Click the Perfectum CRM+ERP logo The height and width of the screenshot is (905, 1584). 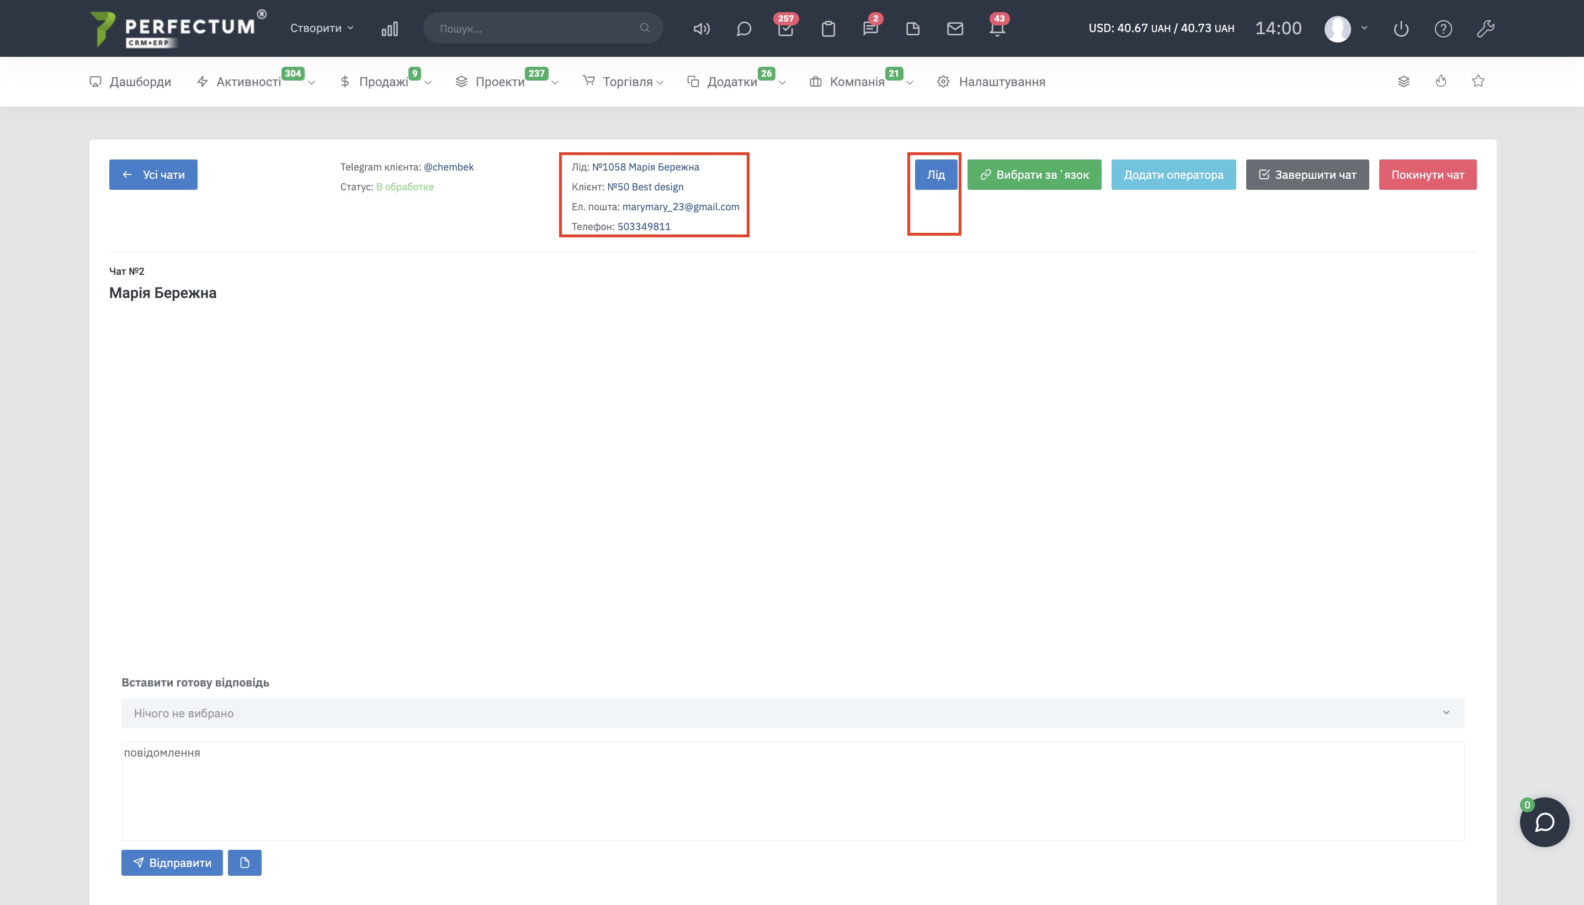pos(178,29)
